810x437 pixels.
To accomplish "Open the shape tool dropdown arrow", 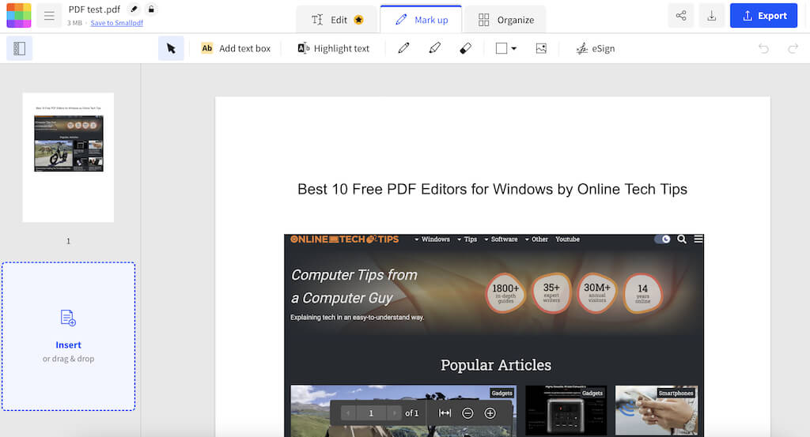I will click(x=513, y=48).
